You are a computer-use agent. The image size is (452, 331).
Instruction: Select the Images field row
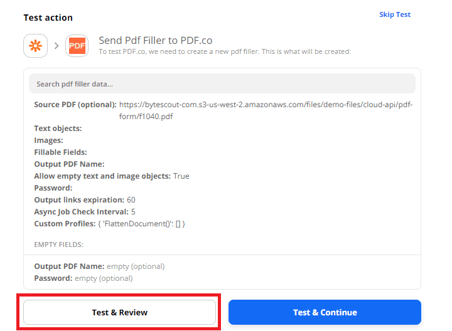point(48,140)
